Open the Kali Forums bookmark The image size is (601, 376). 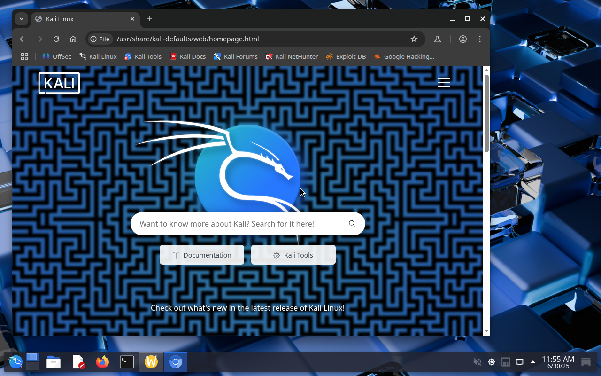tap(235, 56)
